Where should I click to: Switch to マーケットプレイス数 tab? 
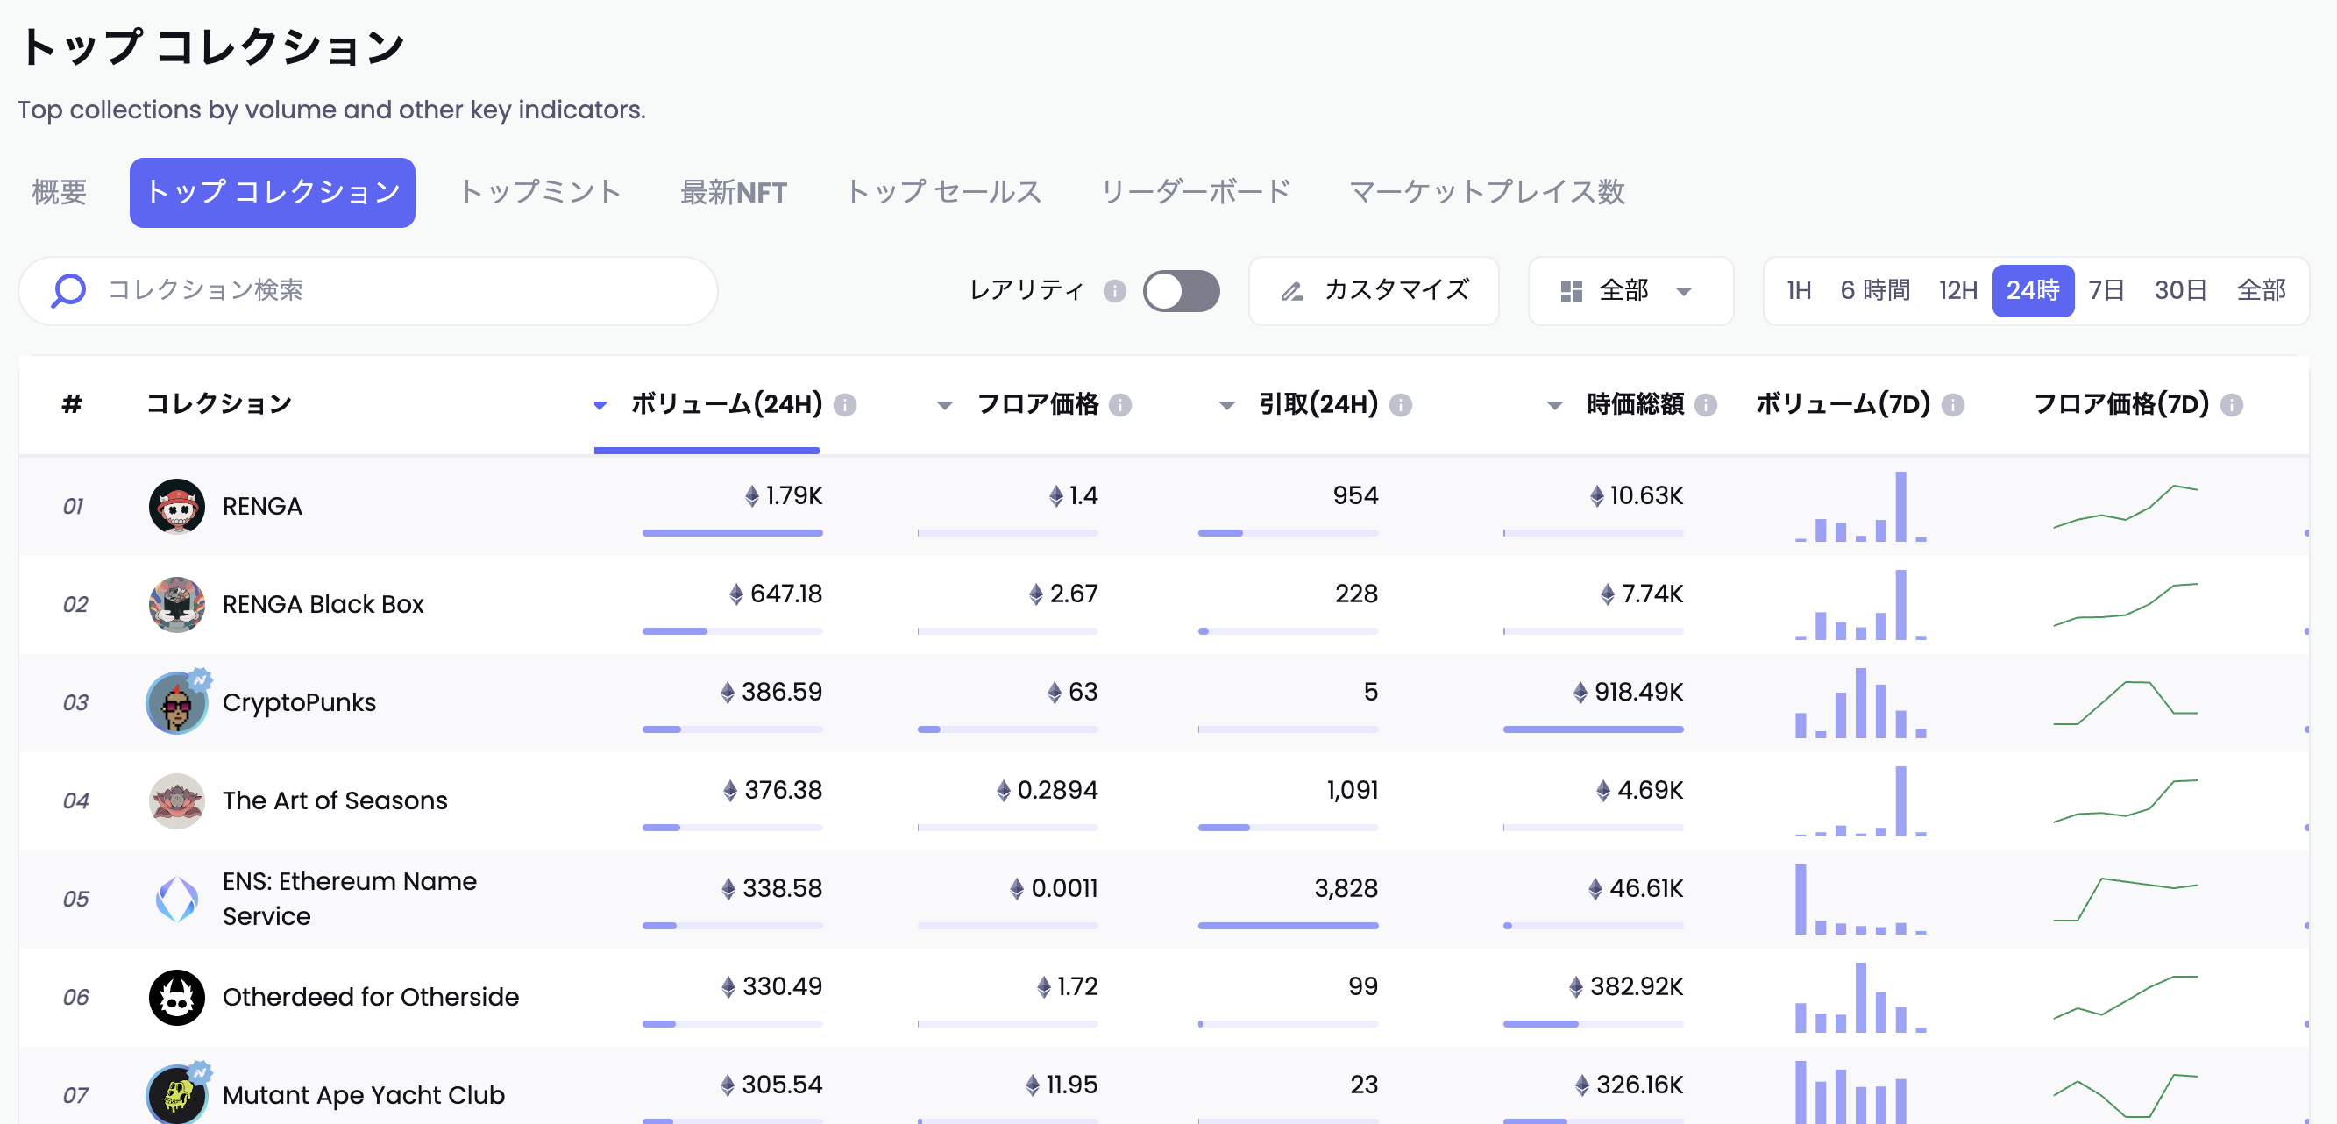(1486, 192)
